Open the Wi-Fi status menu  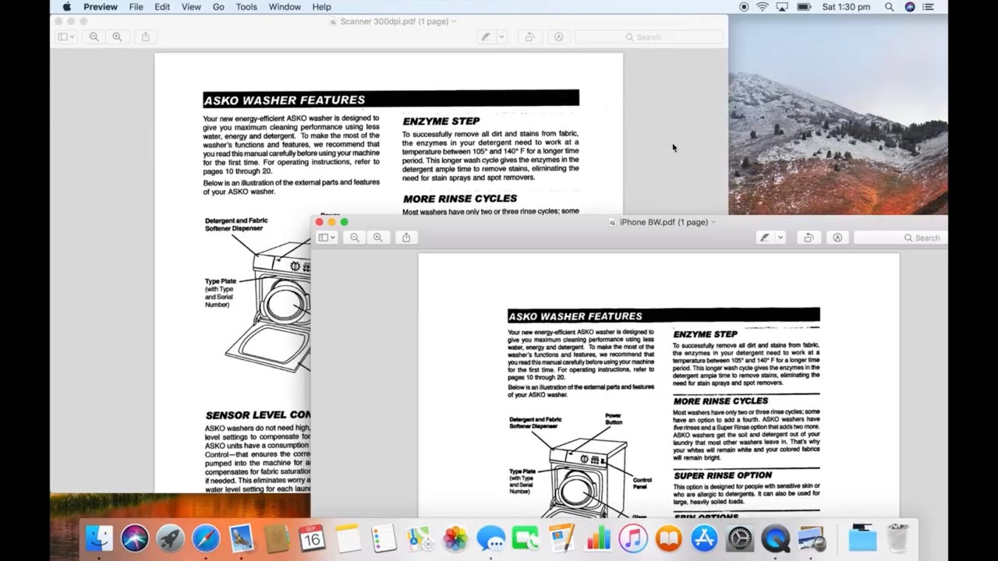(x=763, y=7)
